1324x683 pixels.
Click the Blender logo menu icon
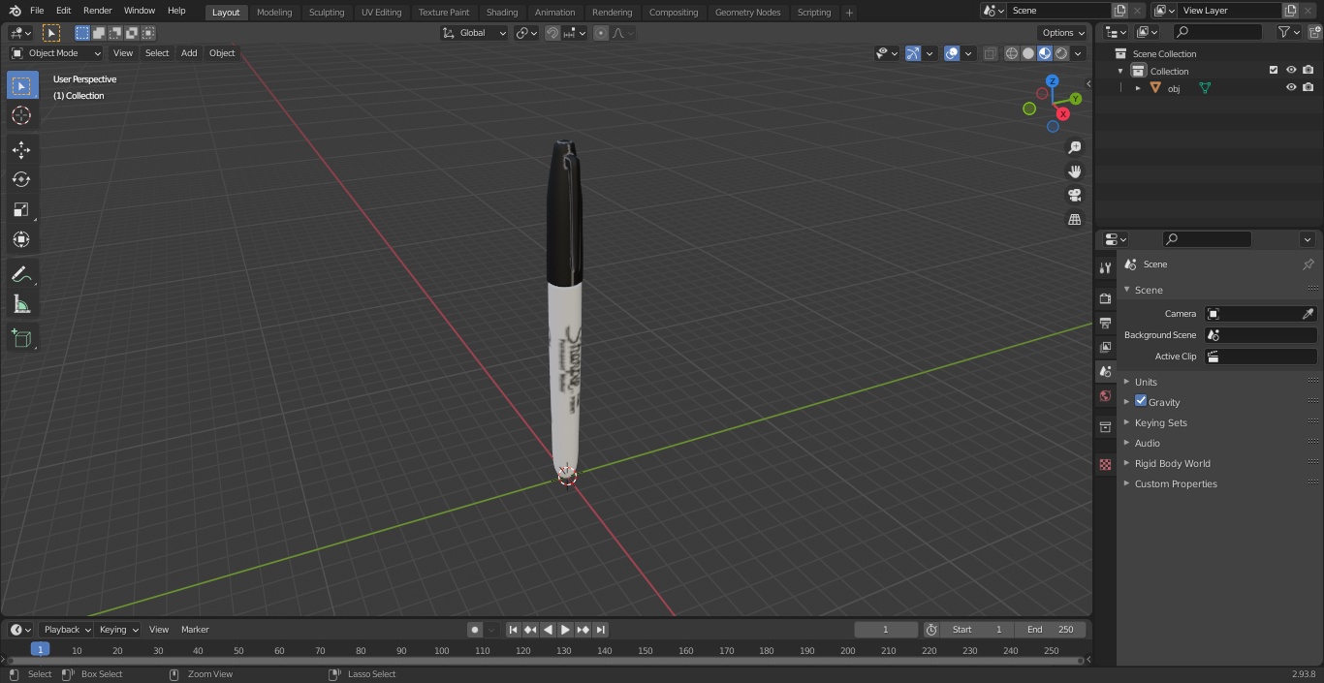coord(15,11)
